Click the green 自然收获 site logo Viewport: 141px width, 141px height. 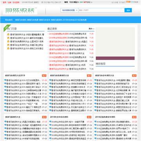[20, 11]
